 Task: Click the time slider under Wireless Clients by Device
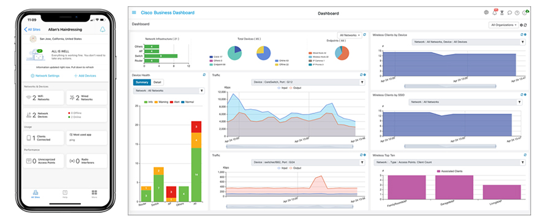coord(450,86)
